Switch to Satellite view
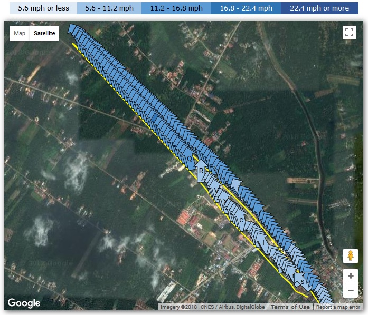This screenshot has height=315, width=368. coord(44,33)
